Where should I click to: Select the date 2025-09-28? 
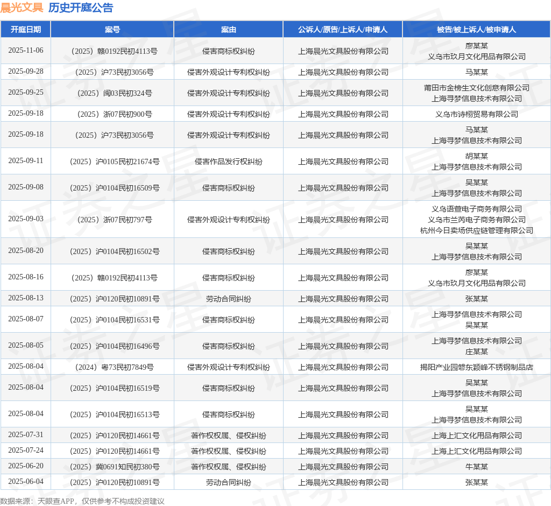point(26,72)
